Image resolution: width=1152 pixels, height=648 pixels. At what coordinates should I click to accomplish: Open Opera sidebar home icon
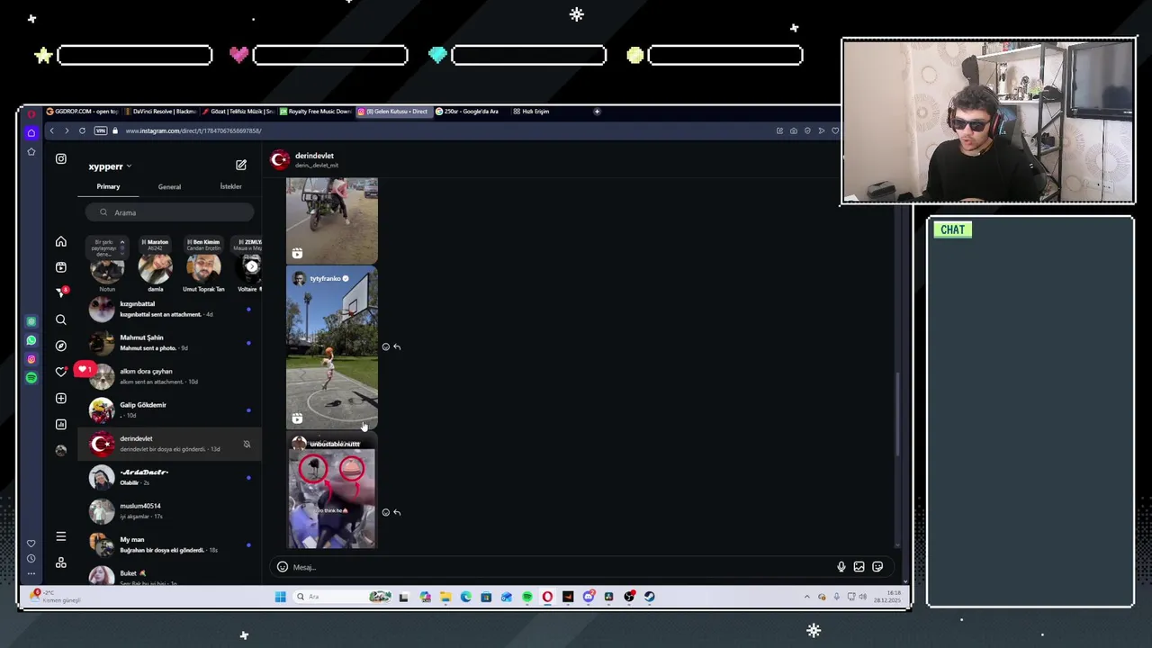[x=31, y=132]
